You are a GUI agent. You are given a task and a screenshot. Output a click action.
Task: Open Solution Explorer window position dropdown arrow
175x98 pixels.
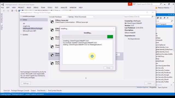click(x=169, y=15)
